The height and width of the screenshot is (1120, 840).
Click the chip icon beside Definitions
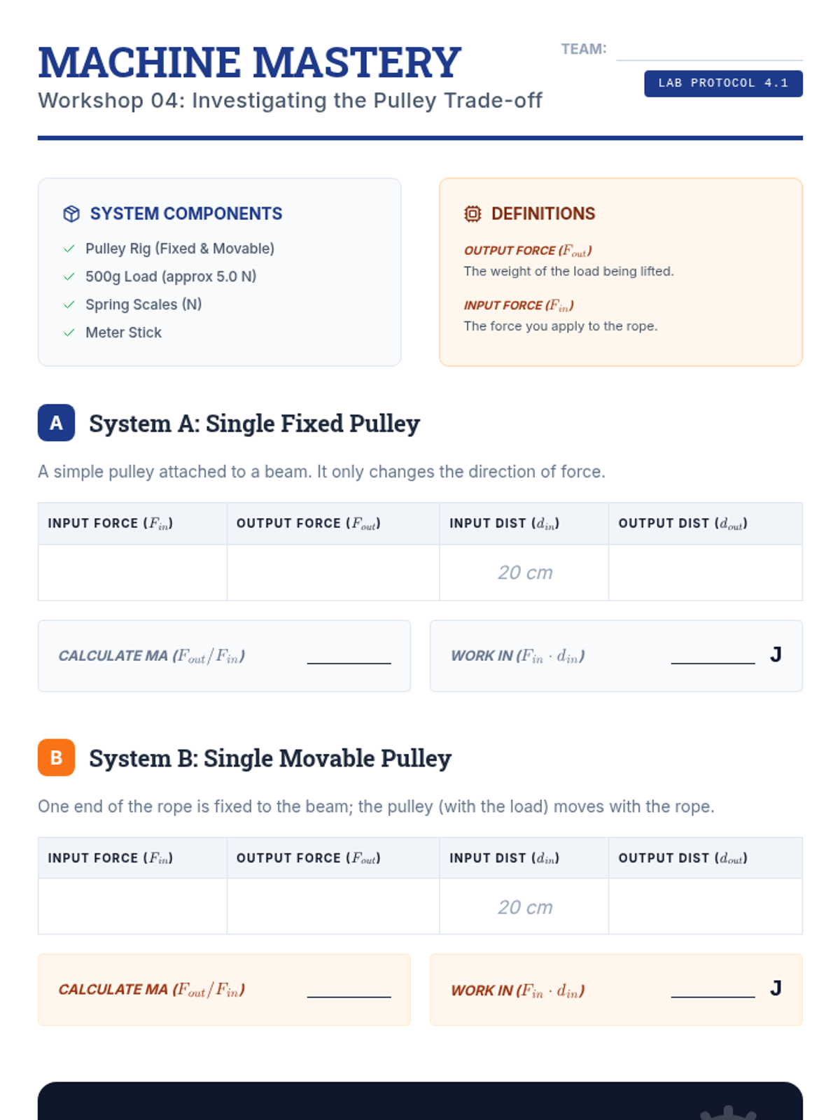pos(472,214)
